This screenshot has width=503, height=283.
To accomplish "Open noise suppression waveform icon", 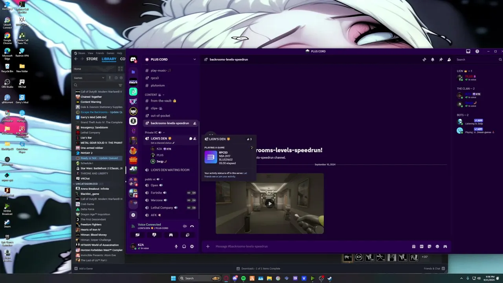I will [x=184, y=226].
